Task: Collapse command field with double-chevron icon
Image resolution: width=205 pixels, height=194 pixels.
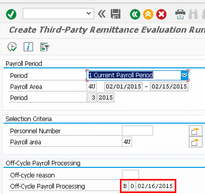Action: (x=102, y=14)
